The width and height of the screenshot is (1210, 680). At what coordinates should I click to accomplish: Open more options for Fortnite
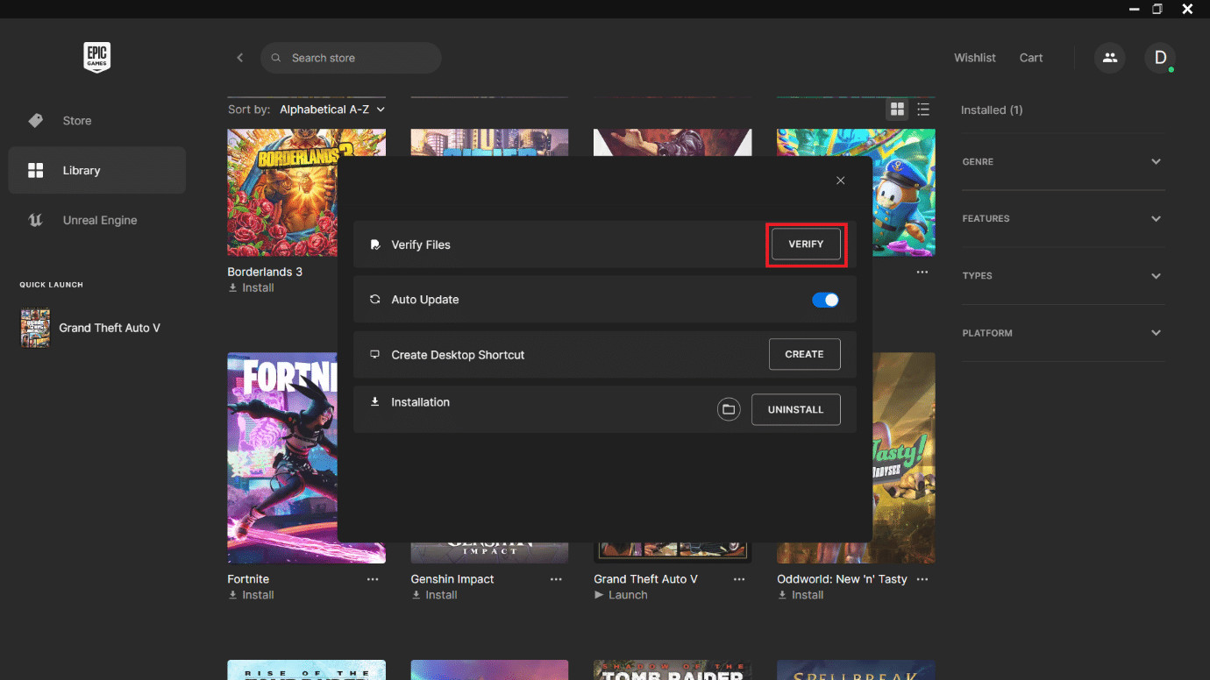coord(373,579)
